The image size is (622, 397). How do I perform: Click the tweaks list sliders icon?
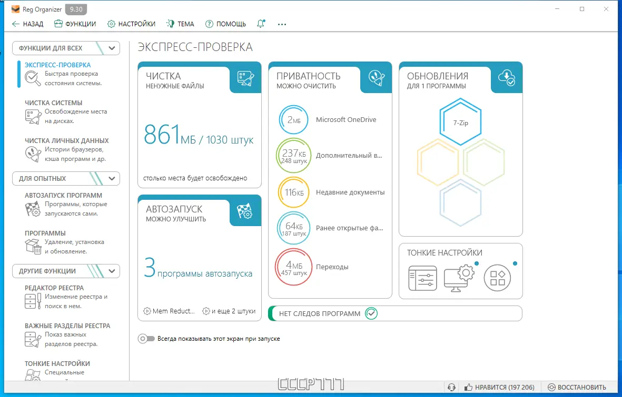422,279
